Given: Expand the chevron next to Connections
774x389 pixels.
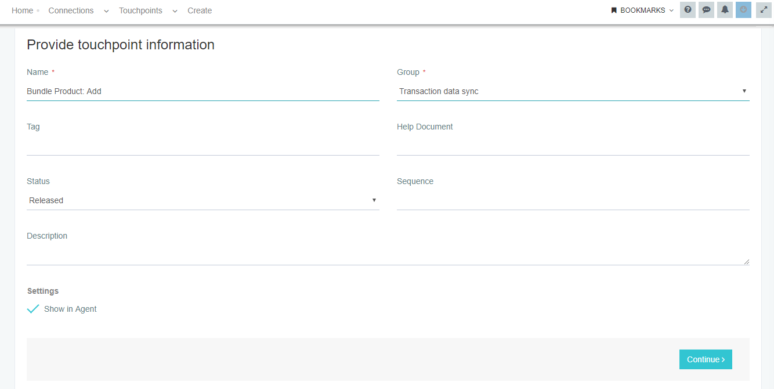Looking at the screenshot, I should coord(106,11).
